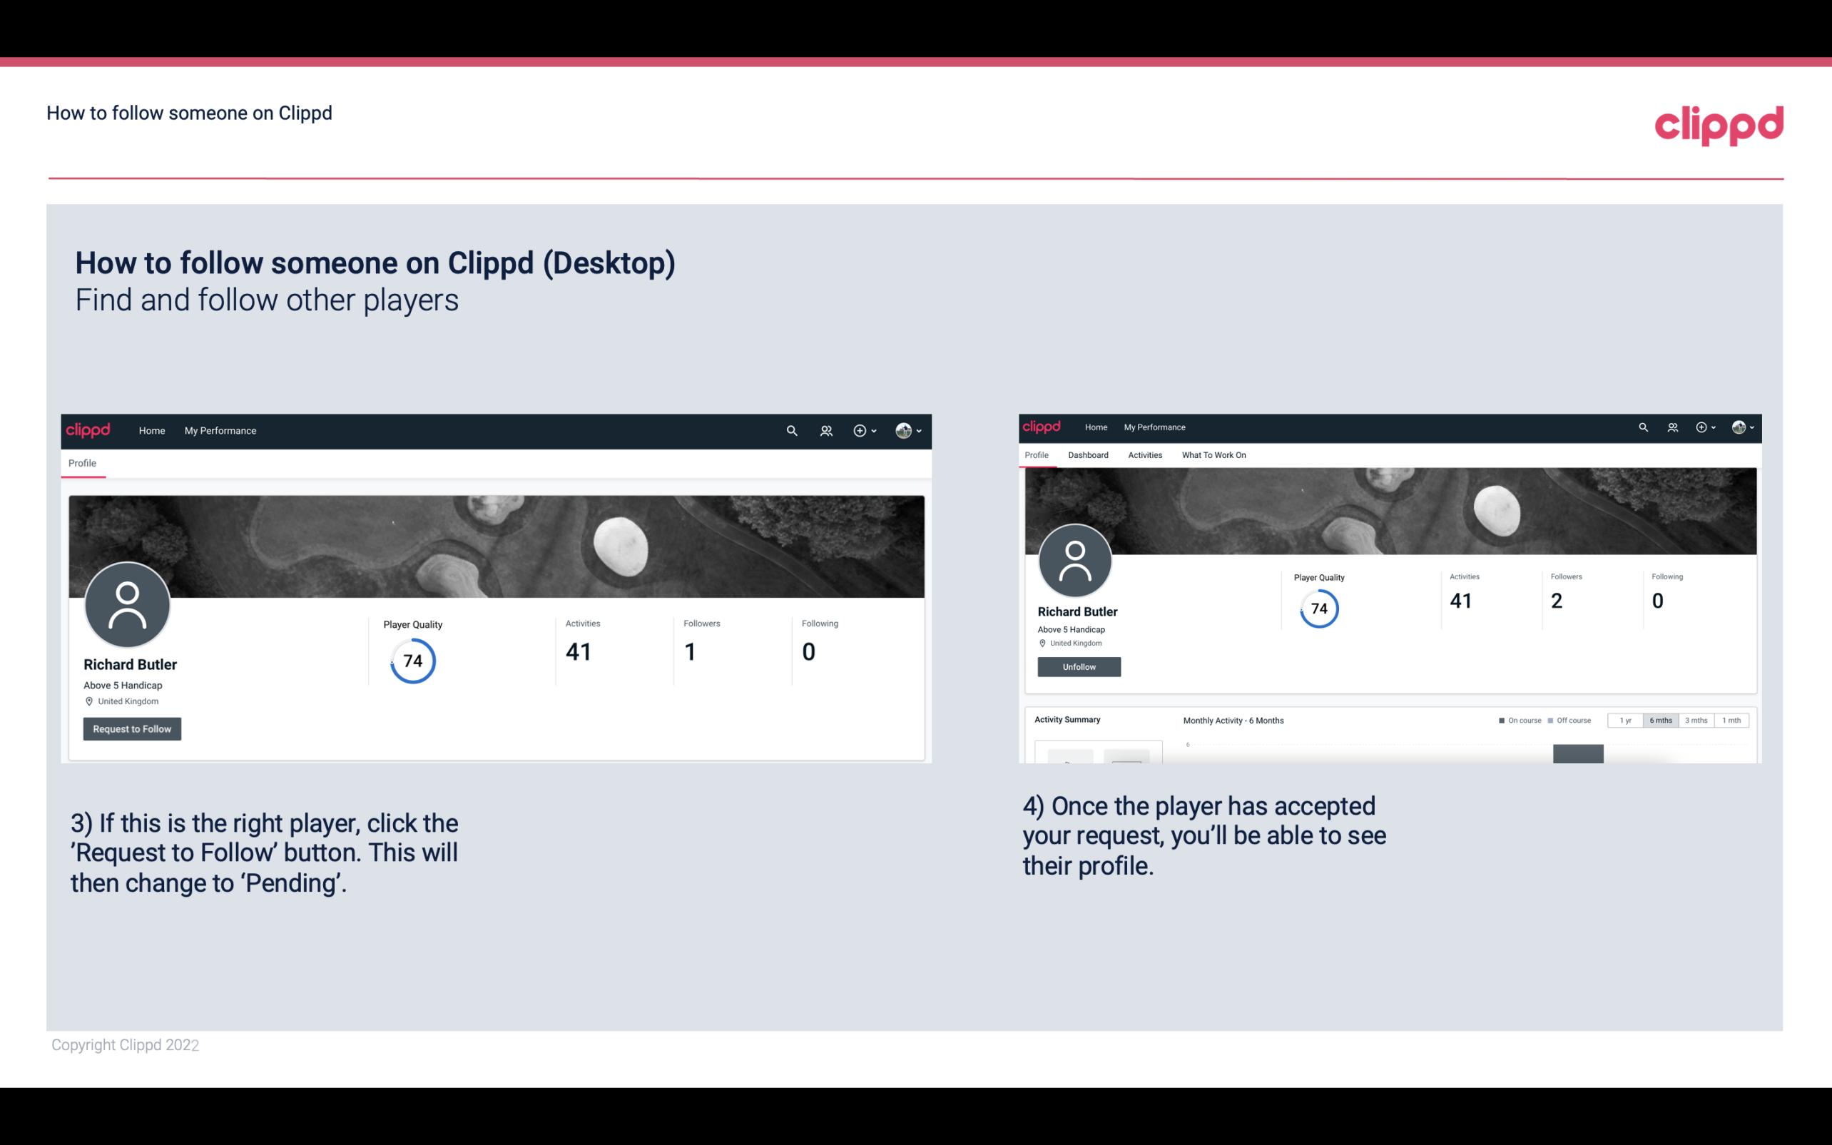Click the 'Activities' tab on right profile
Viewport: 1832px width, 1145px height.
coord(1144,454)
